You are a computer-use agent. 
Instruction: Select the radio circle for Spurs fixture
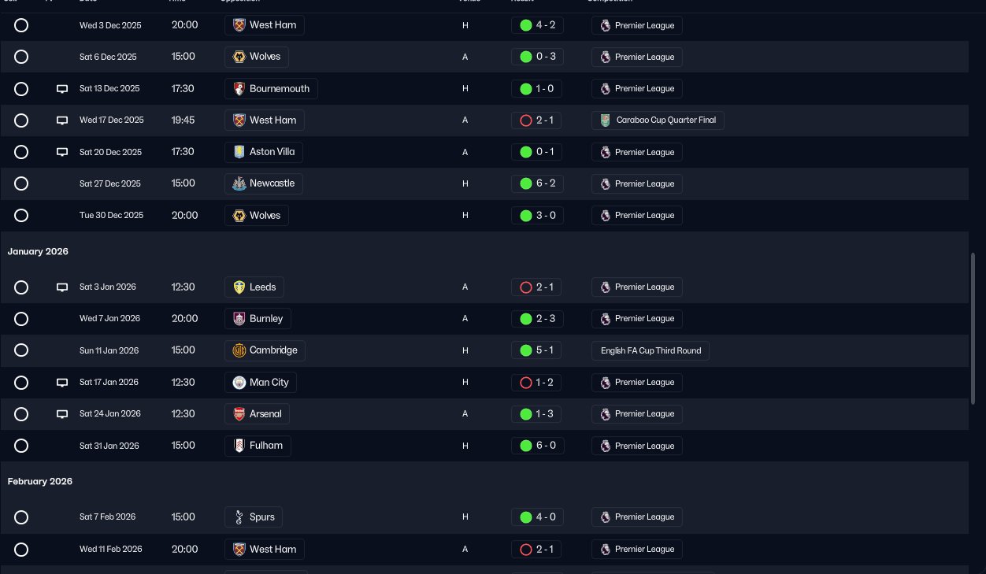(21, 517)
